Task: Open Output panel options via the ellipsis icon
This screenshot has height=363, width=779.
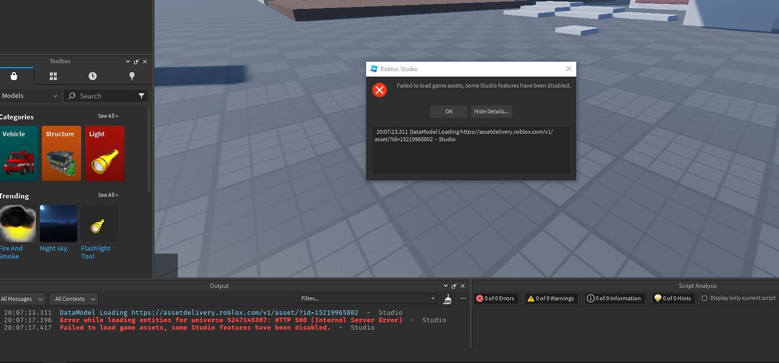Action: [x=463, y=299]
